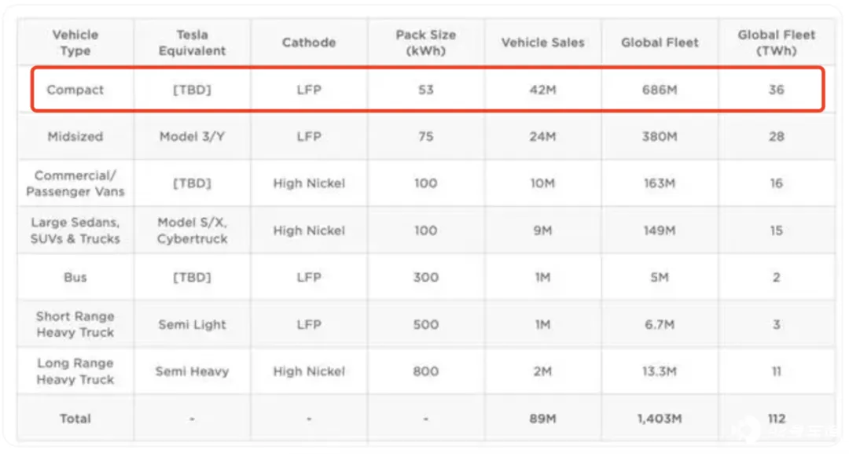Select the "Vehicle Sales" column header
This screenshot has height=454, width=849.
[x=543, y=42]
